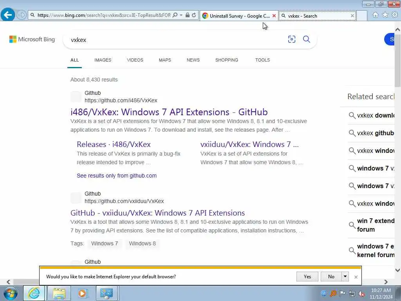Open vxiiduu/VxKex: Windows 7 sublink

point(249,144)
